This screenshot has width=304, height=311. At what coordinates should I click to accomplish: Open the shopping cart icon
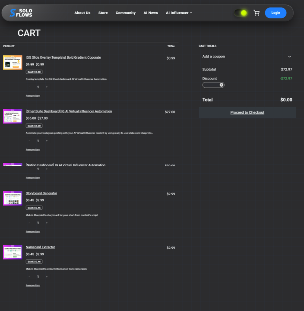[256, 13]
